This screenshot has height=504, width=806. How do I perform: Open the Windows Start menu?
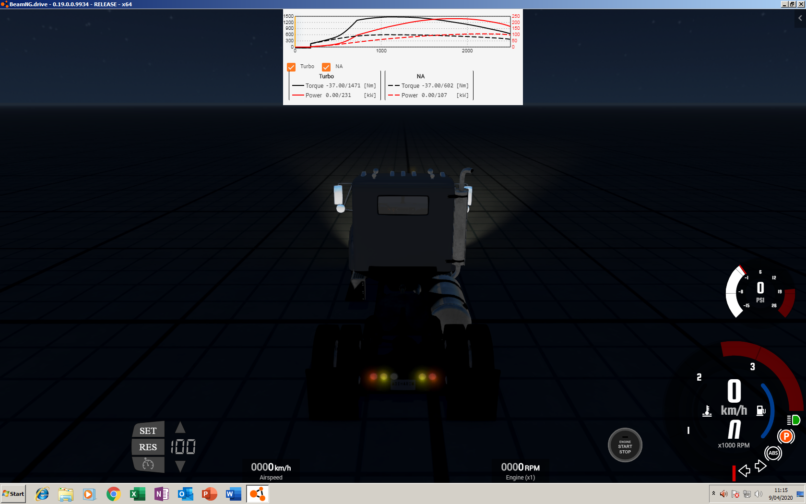tap(13, 493)
